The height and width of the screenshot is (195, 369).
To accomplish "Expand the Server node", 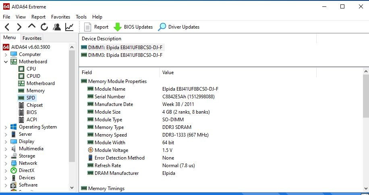I will click(x=6, y=135).
